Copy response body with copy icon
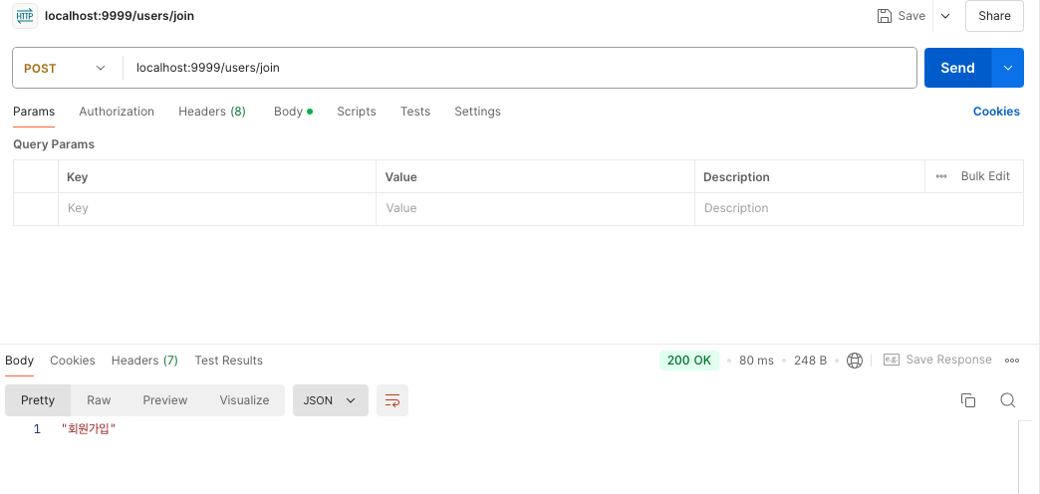The height and width of the screenshot is (494, 1040). click(x=967, y=399)
